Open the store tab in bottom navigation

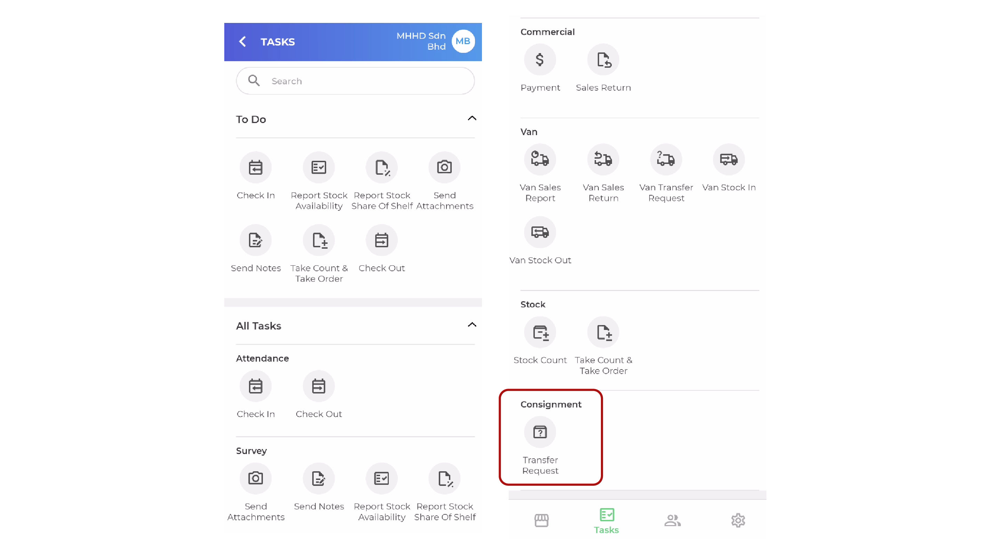[x=541, y=520]
